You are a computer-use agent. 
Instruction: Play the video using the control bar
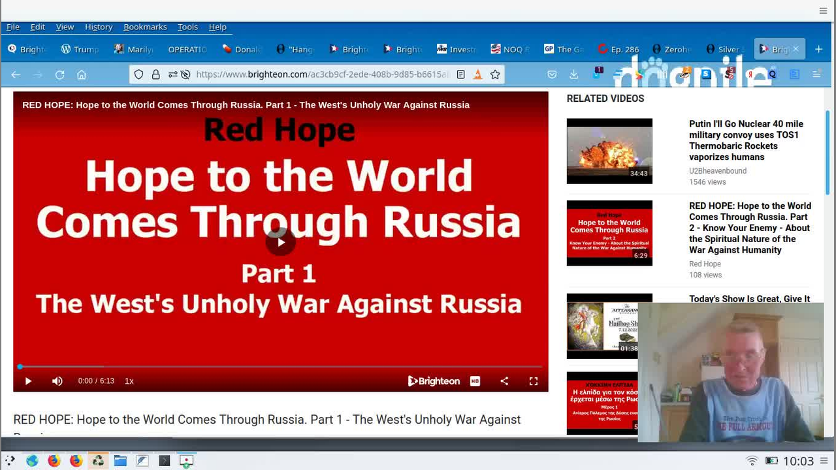(x=28, y=381)
